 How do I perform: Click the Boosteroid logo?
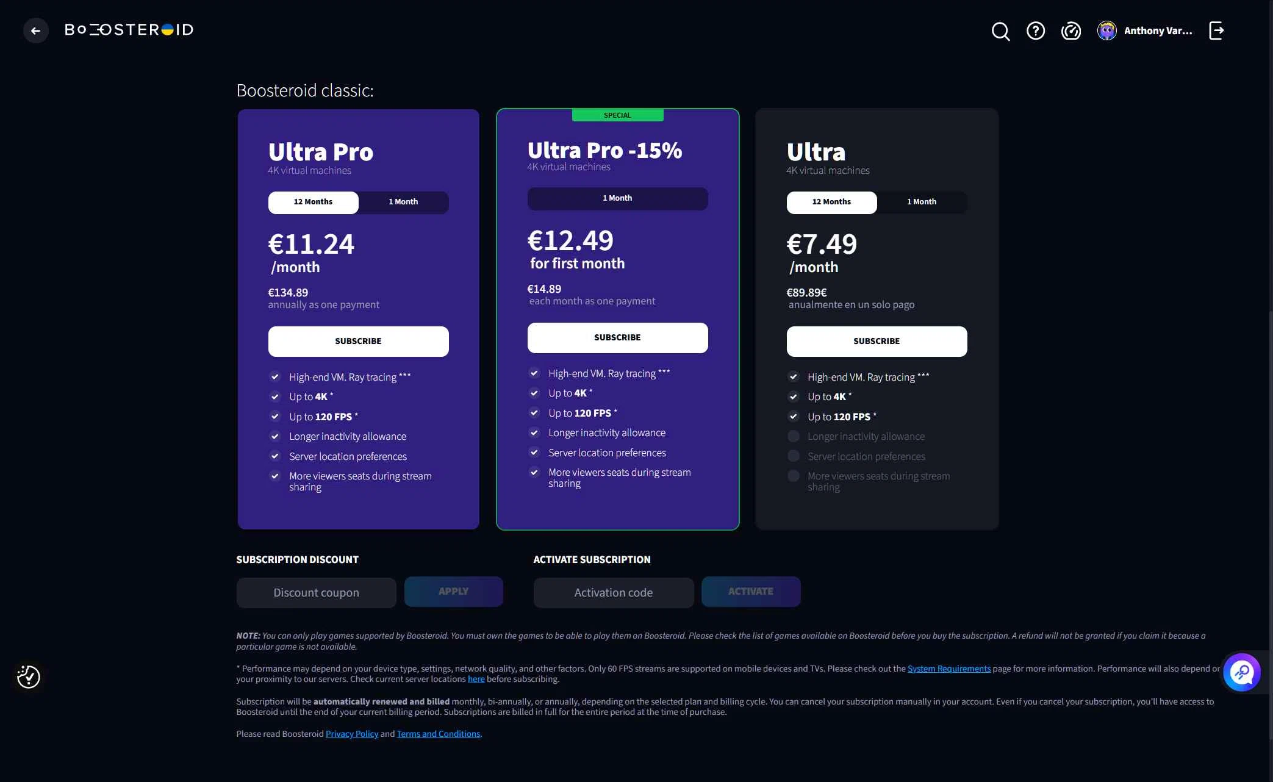tap(129, 30)
